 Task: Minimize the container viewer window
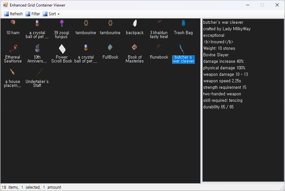click(x=248, y=5)
